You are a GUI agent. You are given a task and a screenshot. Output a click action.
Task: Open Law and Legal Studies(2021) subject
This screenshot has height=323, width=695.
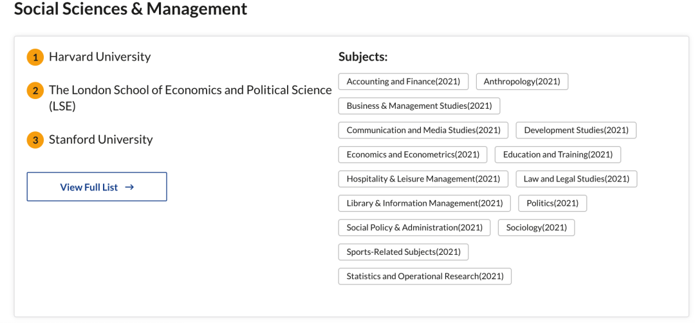pyautogui.click(x=576, y=179)
